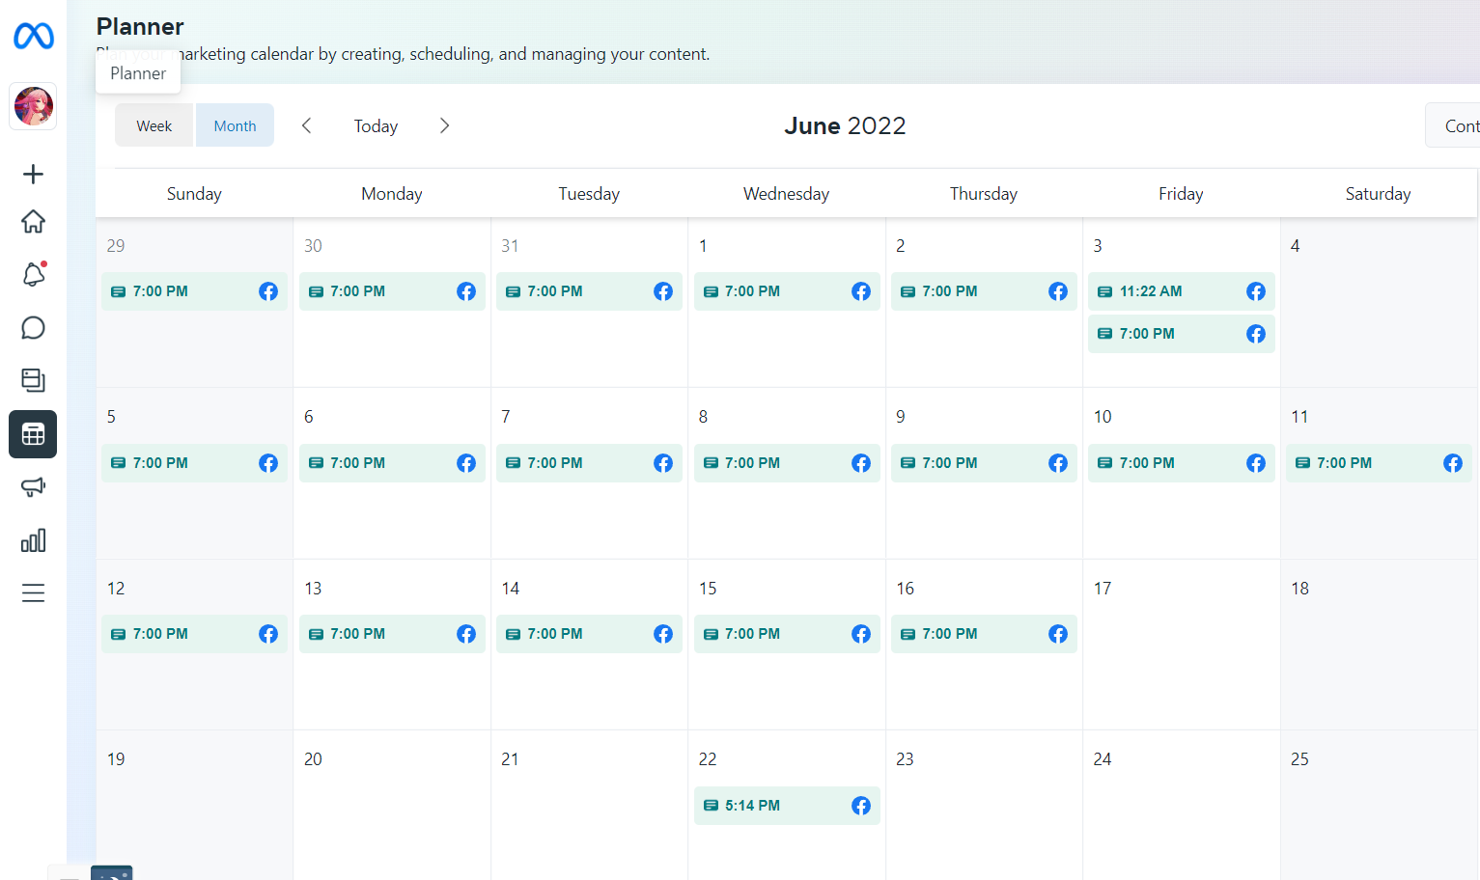Select the Planner calendar sidebar icon
This screenshot has width=1480, height=880.
pos(33,434)
